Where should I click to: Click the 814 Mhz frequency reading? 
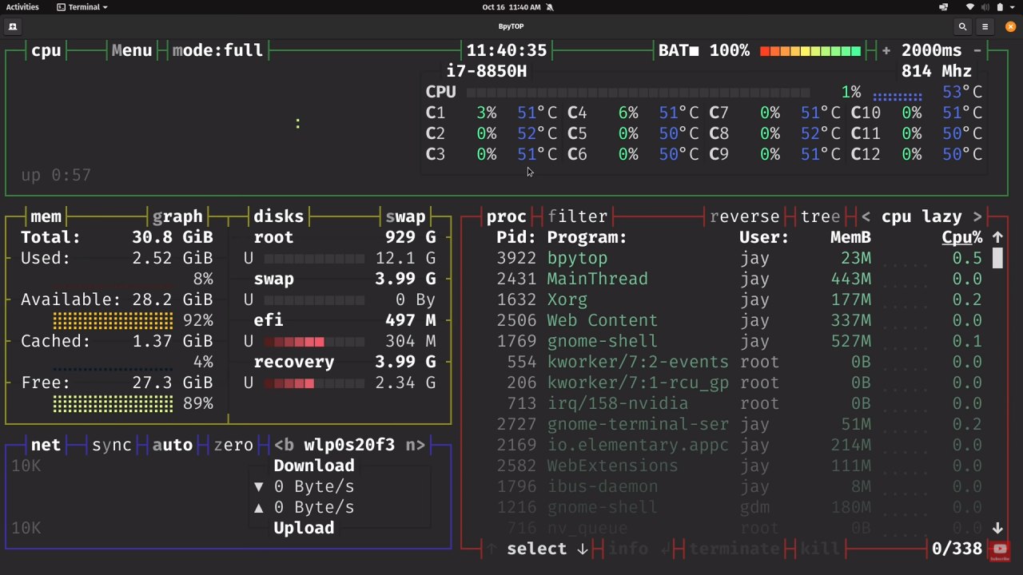coord(937,71)
